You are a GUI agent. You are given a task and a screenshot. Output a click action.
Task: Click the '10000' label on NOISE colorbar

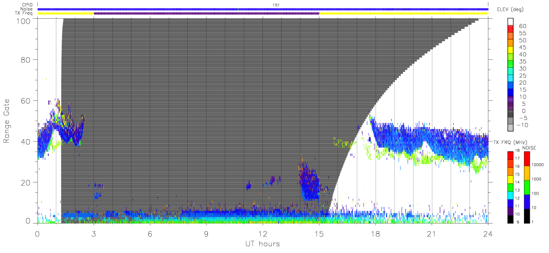(539, 165)
